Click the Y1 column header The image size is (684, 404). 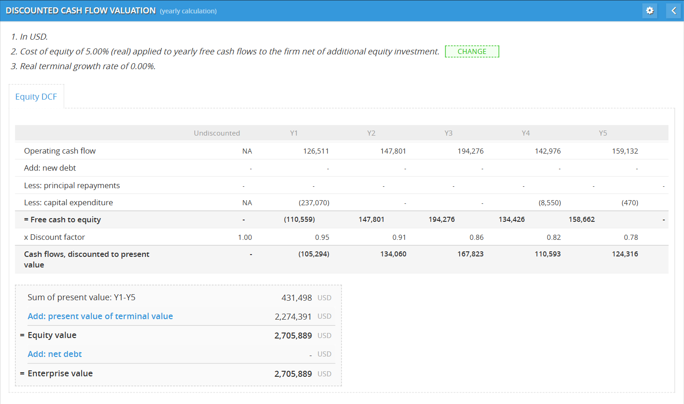(294, 133)
